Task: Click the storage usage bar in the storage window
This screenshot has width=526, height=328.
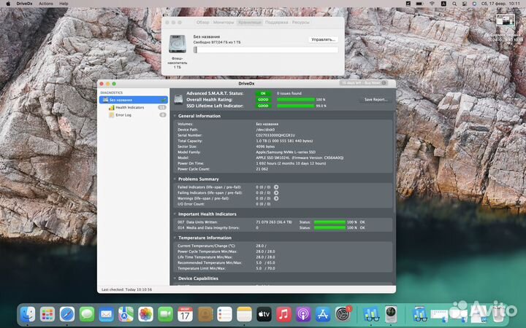Action: click(266, 50)
